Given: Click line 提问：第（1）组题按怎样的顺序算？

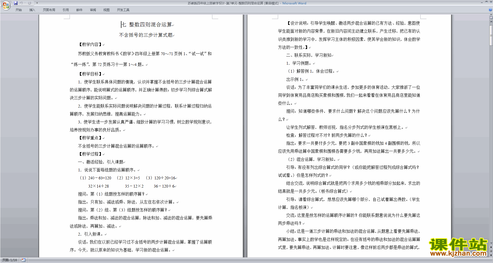Looking at the screenshot, I should (111, 194).
